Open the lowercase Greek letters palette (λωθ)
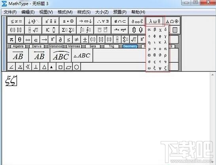This screenshot has width=216, height=165. click(x=154, y=21)
